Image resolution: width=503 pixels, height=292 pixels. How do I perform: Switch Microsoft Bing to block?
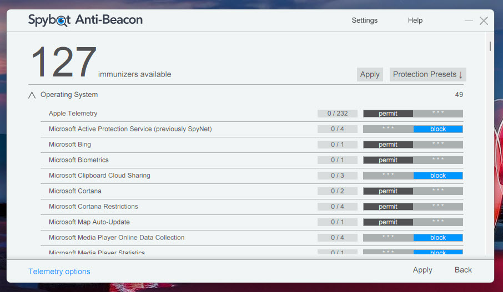438,145
